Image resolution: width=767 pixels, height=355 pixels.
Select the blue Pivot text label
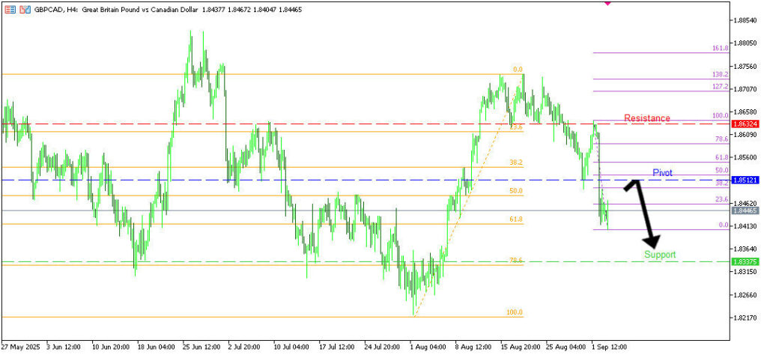[662, 173]
